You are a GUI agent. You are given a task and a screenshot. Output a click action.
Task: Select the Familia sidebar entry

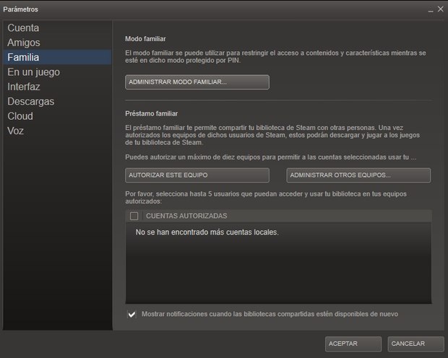pyautogui.click(x=24, y=57)
